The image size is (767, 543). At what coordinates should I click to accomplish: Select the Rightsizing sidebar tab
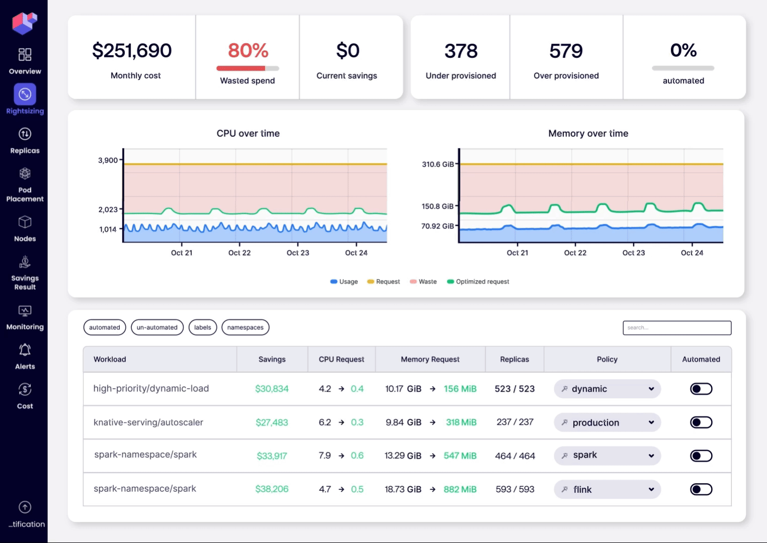(x=25, y=95)
